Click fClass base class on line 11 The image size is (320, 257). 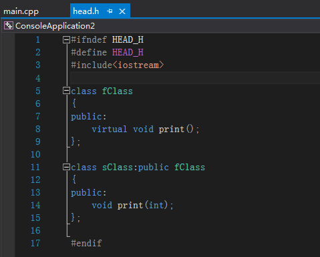tap(190, 168)
